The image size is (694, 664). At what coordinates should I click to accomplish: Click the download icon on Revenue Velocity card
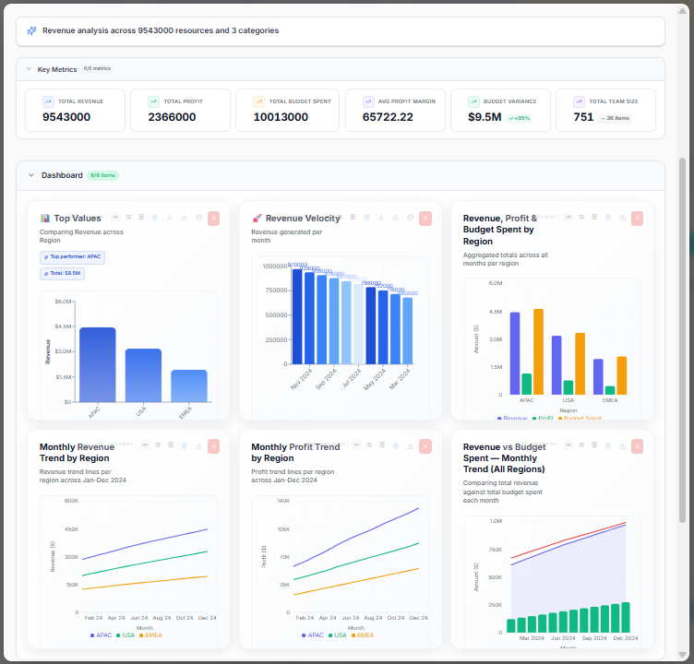pos(396,218)
